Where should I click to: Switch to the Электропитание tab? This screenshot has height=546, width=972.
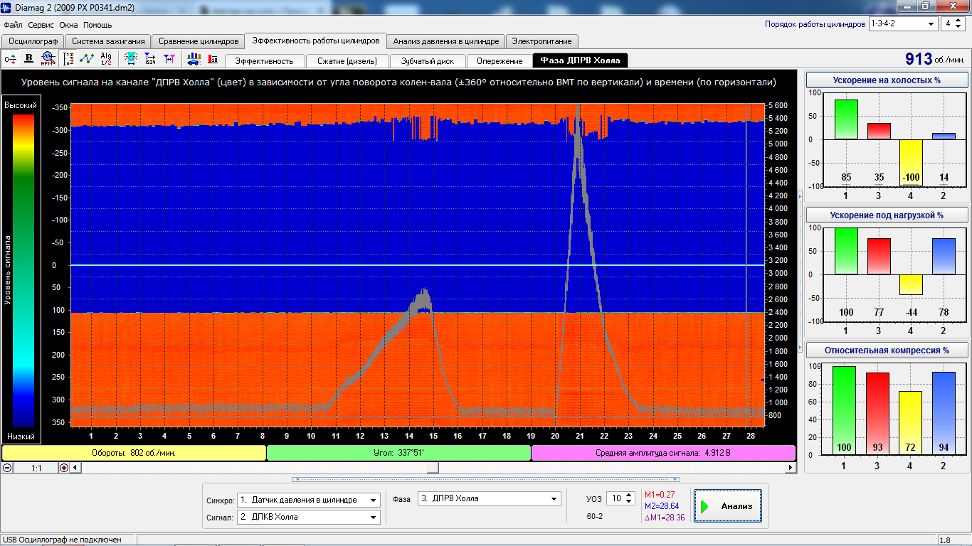click(x=542, y=41)
